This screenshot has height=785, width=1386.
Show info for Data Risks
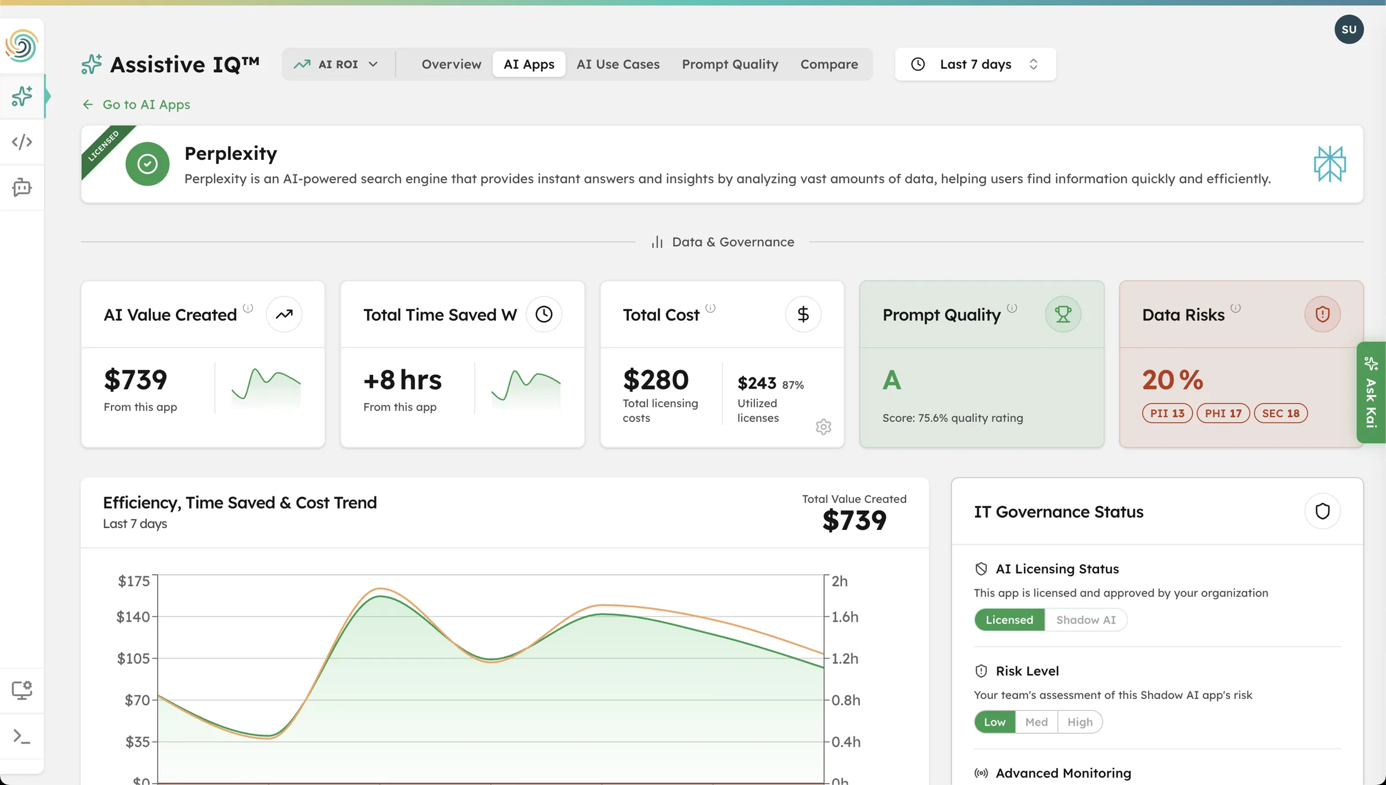1235,308
